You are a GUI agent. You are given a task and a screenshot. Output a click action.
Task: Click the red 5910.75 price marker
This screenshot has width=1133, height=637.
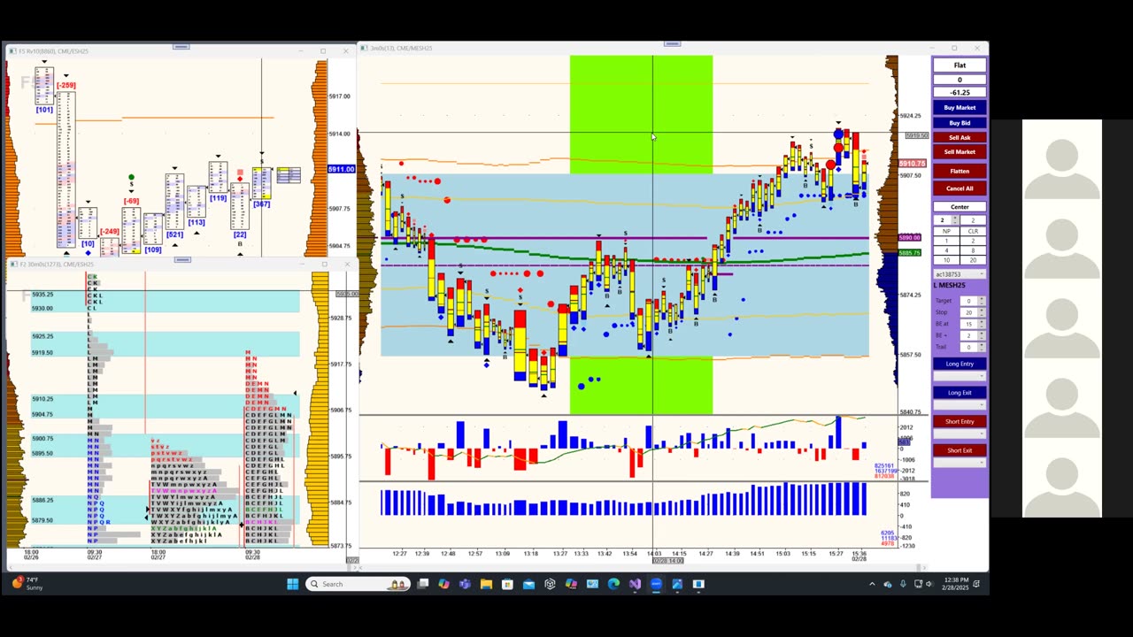tap(912, 164)
